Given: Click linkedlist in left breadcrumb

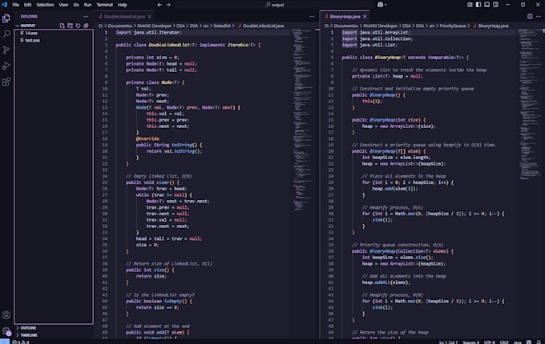Looking at the screenshot, I should (222, 26).
